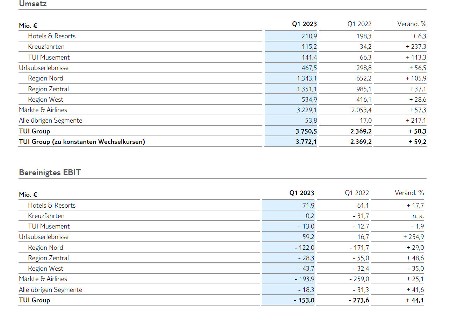458x309 pixels.
Task: Click Urlaubserlebnisse revenue total 467,5
Action: 309,68
